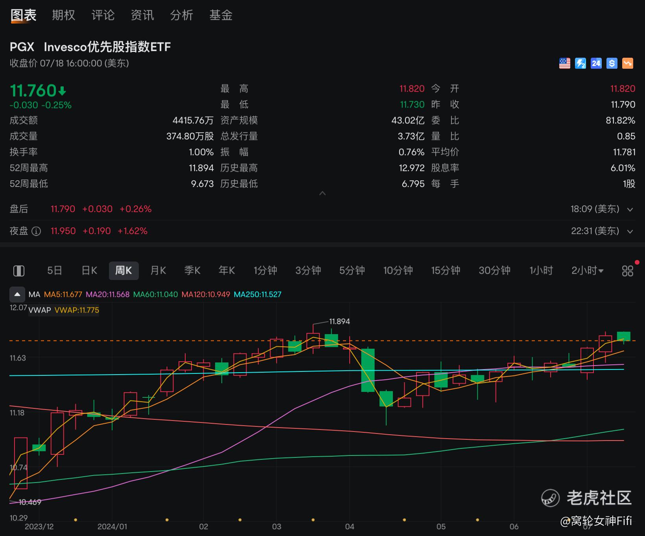The image size is (645, 536).
Task: Collapse the quote details with the up chevron
Action: (x=322, y=193)
